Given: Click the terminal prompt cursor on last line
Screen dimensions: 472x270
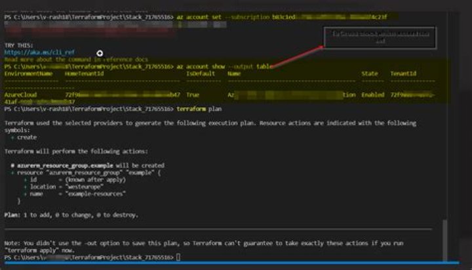Looking at the screenshot, I should pyautogui.click(x=178, y=257).
